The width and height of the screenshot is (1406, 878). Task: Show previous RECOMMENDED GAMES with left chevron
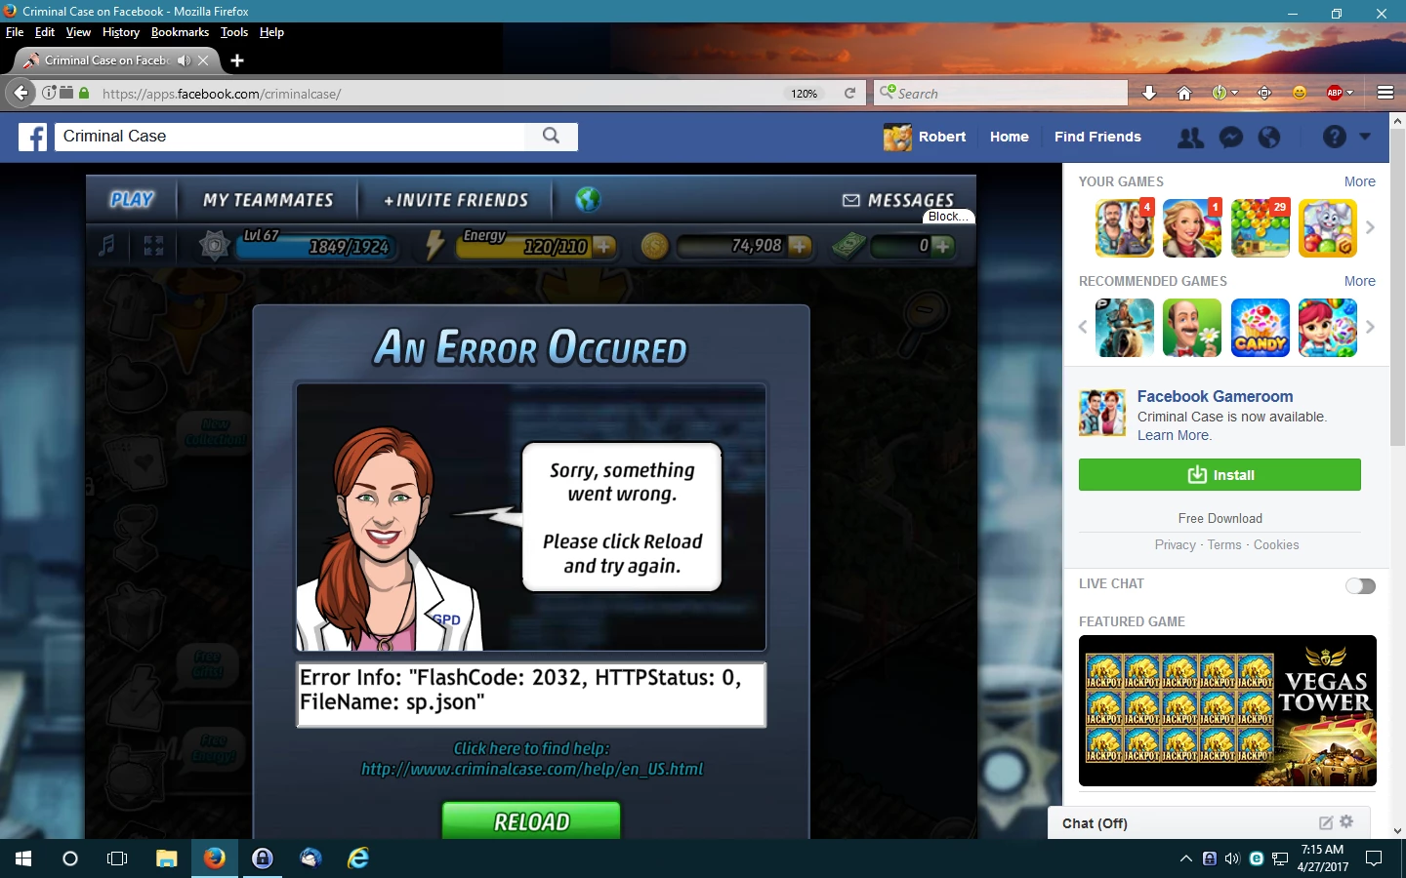pos(1083,327)
